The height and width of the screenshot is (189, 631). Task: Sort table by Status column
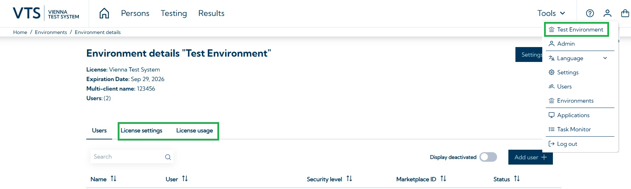[517, 179]
